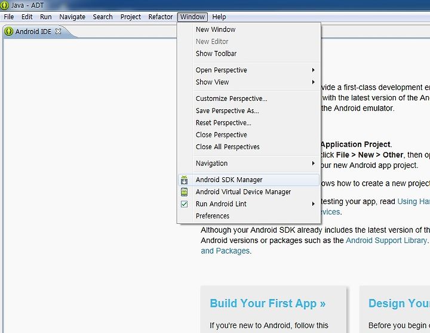Select the Navigation menu entry

[248, 164]
